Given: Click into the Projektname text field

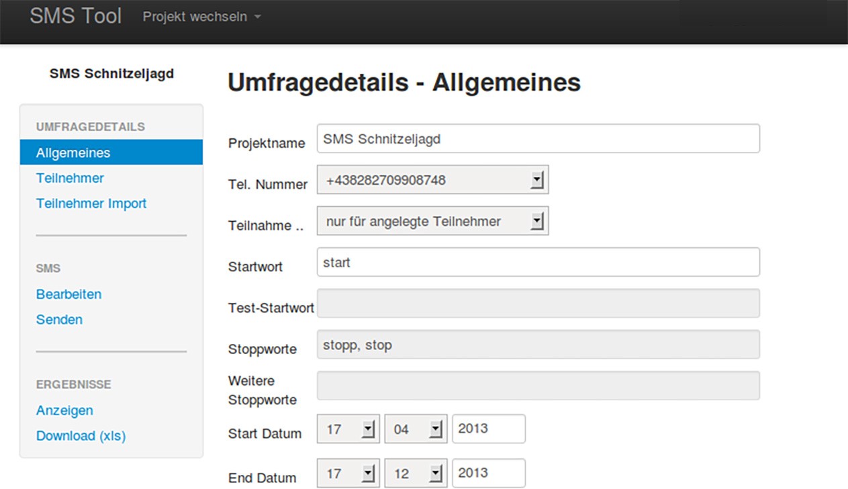Looking at the screenshot, I should point(538,138).
